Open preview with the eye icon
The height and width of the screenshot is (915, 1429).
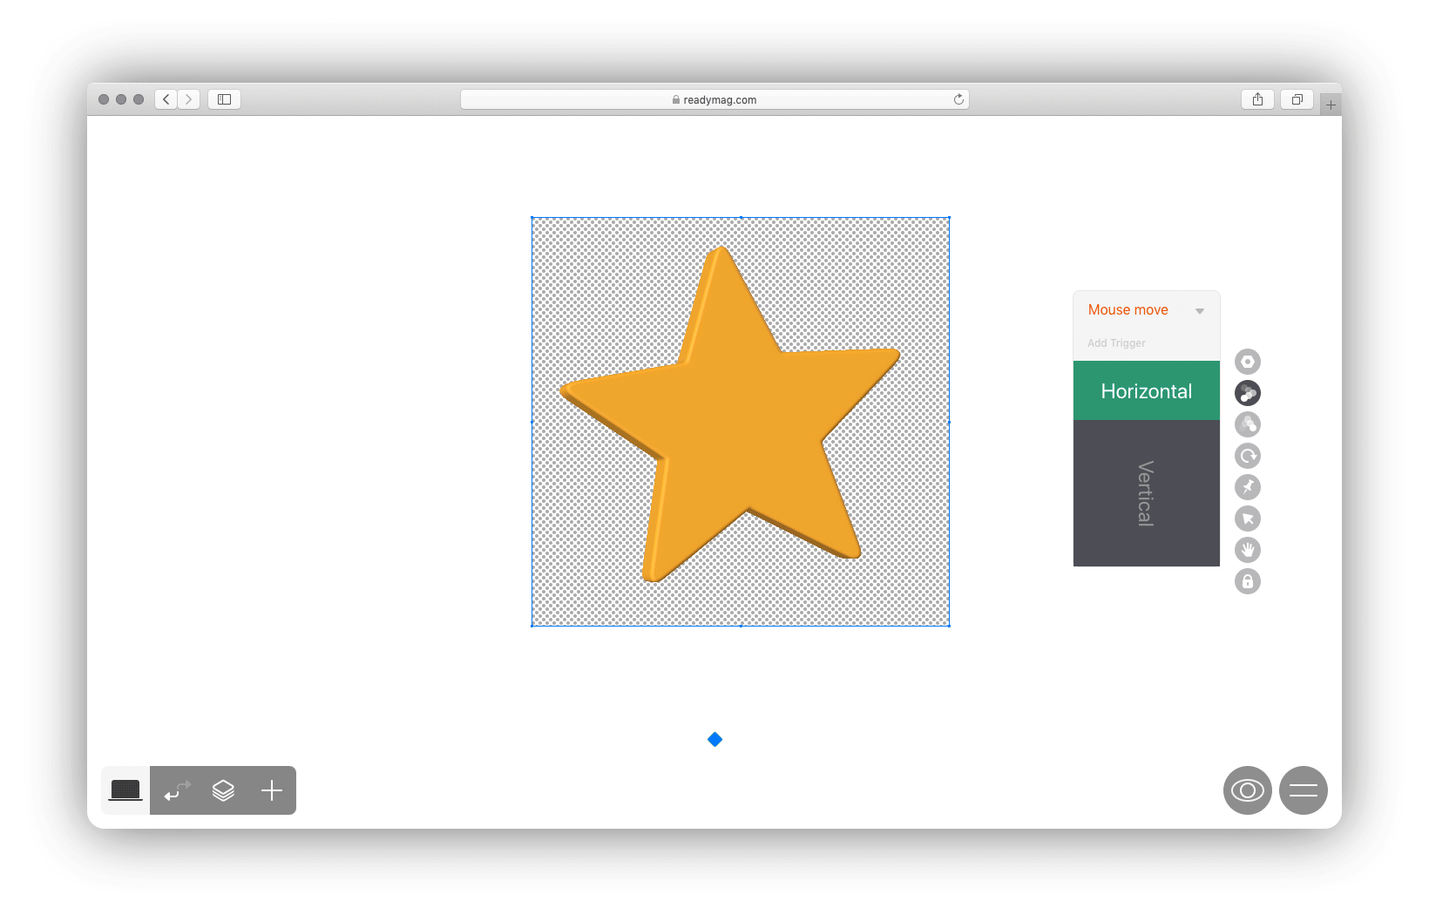1247,790
